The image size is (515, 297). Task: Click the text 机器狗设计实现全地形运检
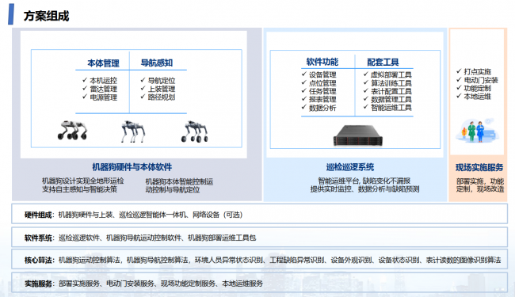click(x=82, y=181)
